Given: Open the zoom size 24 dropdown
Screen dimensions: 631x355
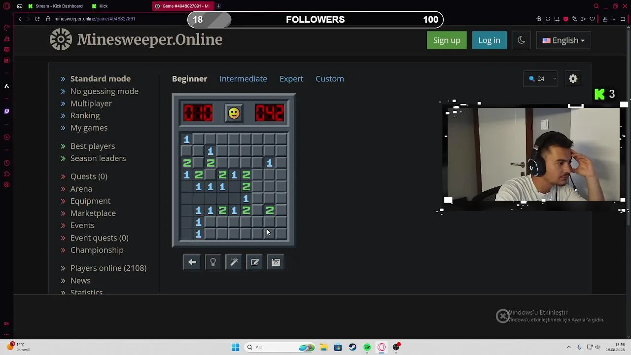Looking at the screenshot, I should (x=542, y=79).
